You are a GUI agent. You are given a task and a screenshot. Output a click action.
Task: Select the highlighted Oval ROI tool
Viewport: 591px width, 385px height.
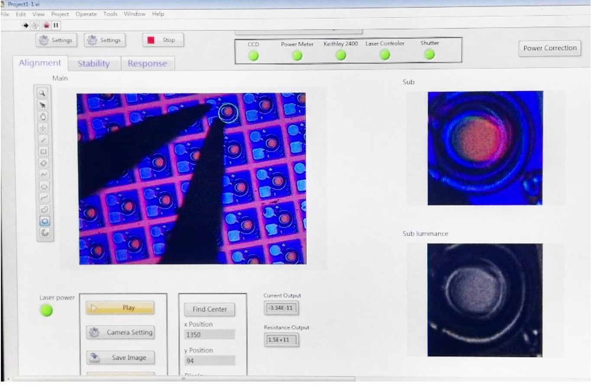click(x=44, y=220)
